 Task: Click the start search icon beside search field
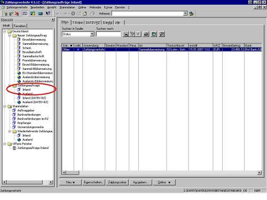coord(125,34)
